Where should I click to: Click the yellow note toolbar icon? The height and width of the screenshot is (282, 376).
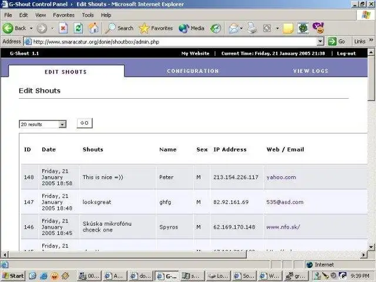288,28
